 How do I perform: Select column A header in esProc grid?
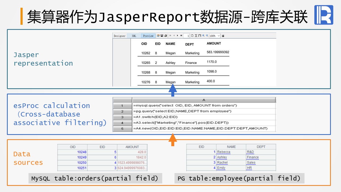click(204, 100)
